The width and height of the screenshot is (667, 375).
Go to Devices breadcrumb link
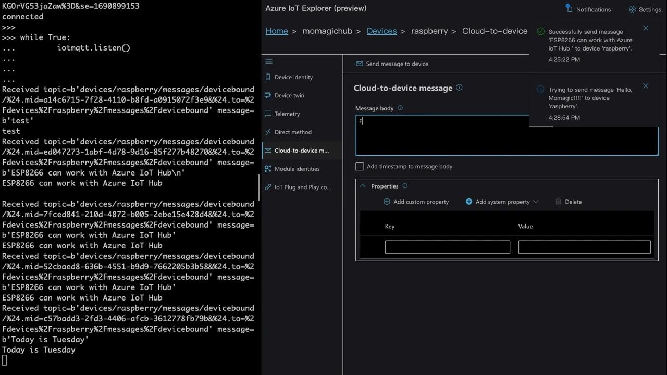pos(381,31)
